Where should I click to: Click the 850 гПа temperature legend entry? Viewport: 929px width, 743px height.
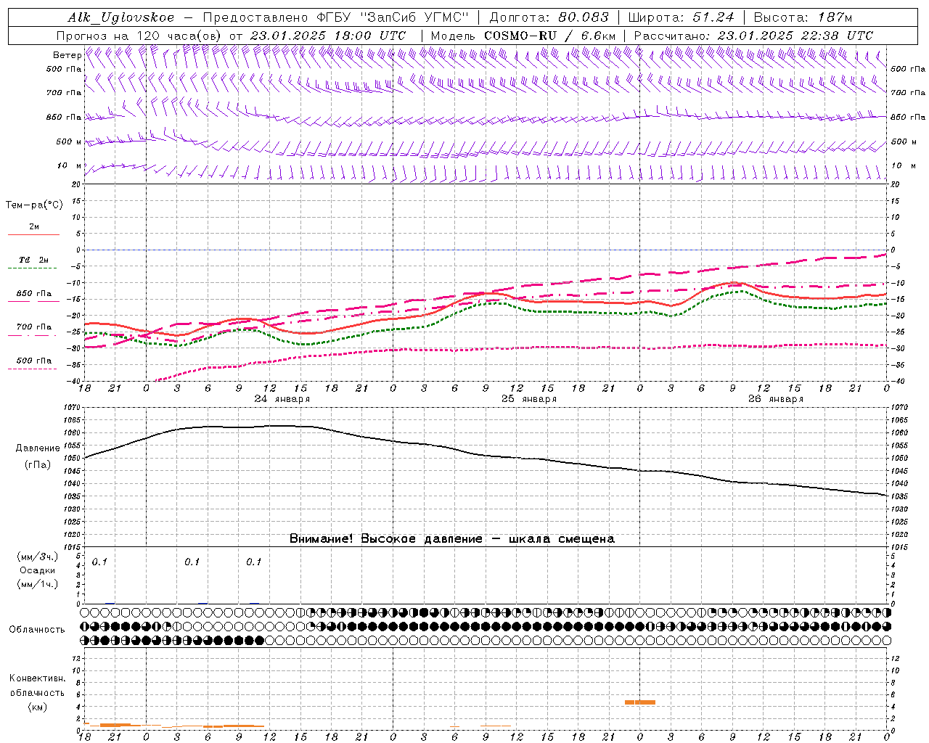(x=34, y=294)
